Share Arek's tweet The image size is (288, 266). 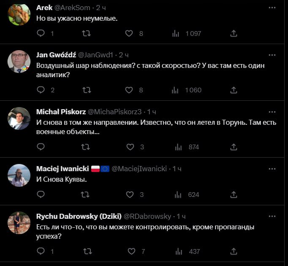pyautogui.click(x=234, y=33)
